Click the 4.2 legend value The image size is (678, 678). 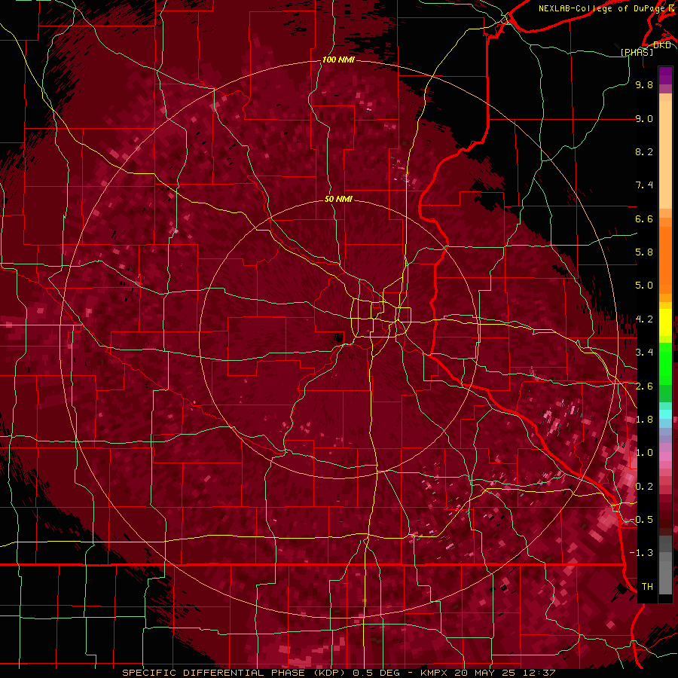coord(644,319)
